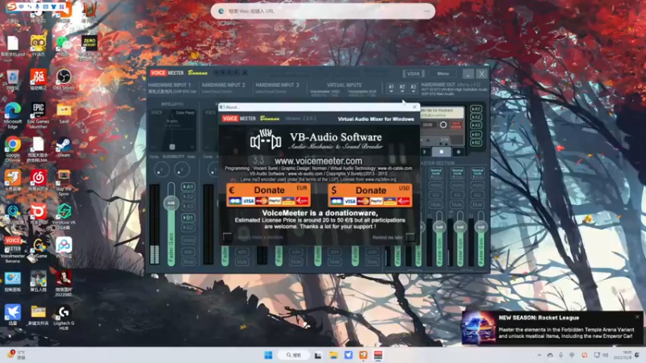The image size is (646, 363).
Task: Open A3 hardware out device dropdown
Action: coord(413,88)
